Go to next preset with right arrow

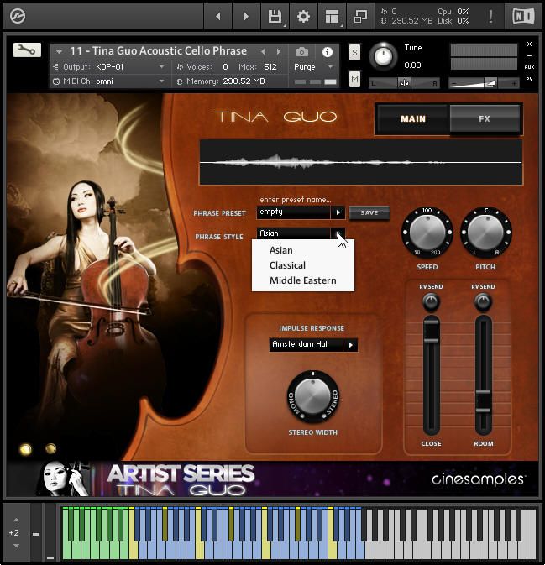pos(246,16)
